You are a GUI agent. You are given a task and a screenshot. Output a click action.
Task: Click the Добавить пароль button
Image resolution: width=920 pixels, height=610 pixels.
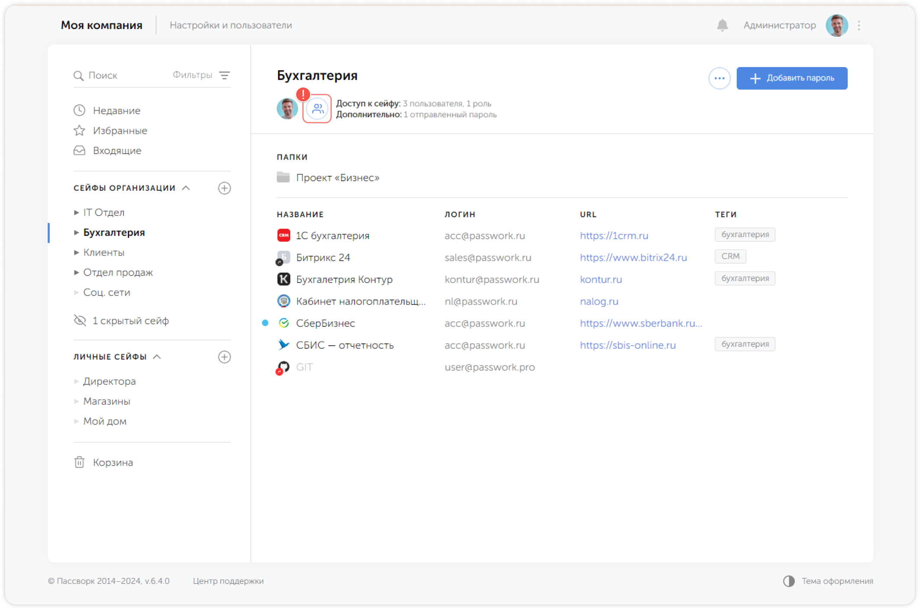pyautogui.click(x=792, y=78)
